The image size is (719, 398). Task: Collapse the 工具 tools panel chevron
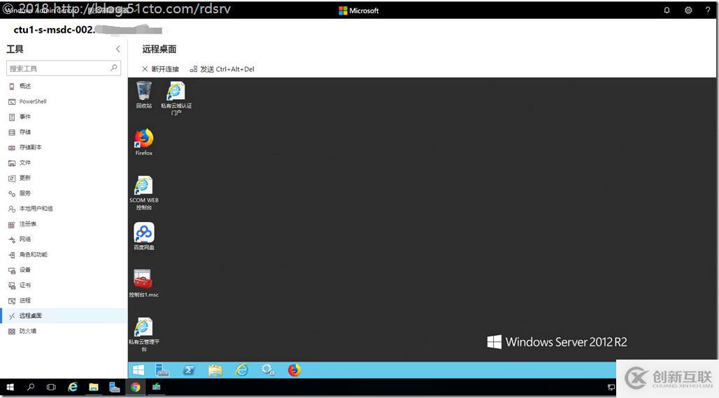click(118, 49)
